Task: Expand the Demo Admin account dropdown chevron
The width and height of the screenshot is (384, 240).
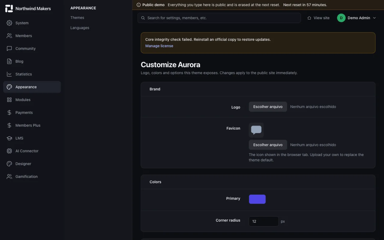Action: tap(374, 18)
